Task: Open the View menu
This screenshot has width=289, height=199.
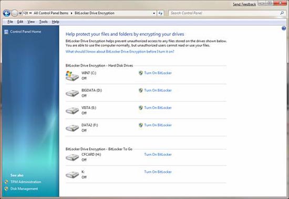Action: click(31, 22)
